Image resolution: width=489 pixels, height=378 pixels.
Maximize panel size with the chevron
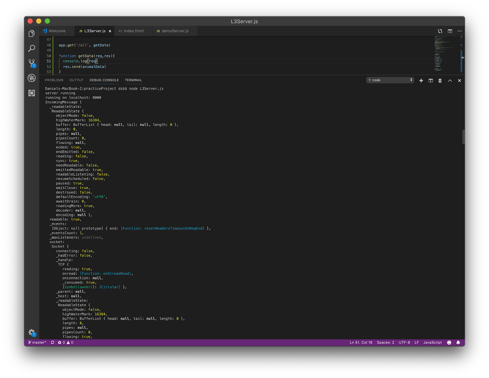[x=450, y=81]
